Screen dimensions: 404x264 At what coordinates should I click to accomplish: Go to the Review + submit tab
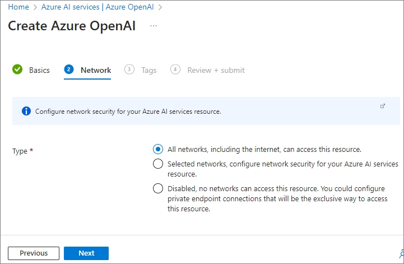(x=216, y=70)
